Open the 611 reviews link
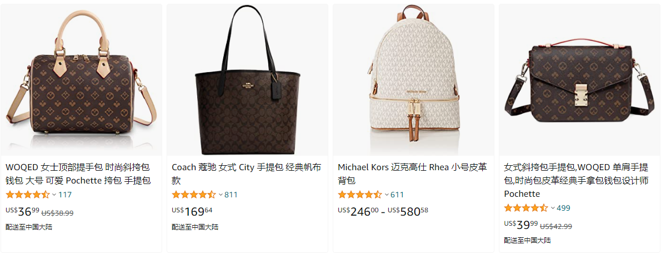666x255 pixels. point(397,195)
